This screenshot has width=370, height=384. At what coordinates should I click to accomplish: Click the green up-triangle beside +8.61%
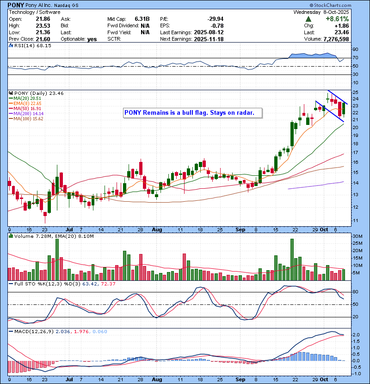pyautogui.click(x=308, y=19)
